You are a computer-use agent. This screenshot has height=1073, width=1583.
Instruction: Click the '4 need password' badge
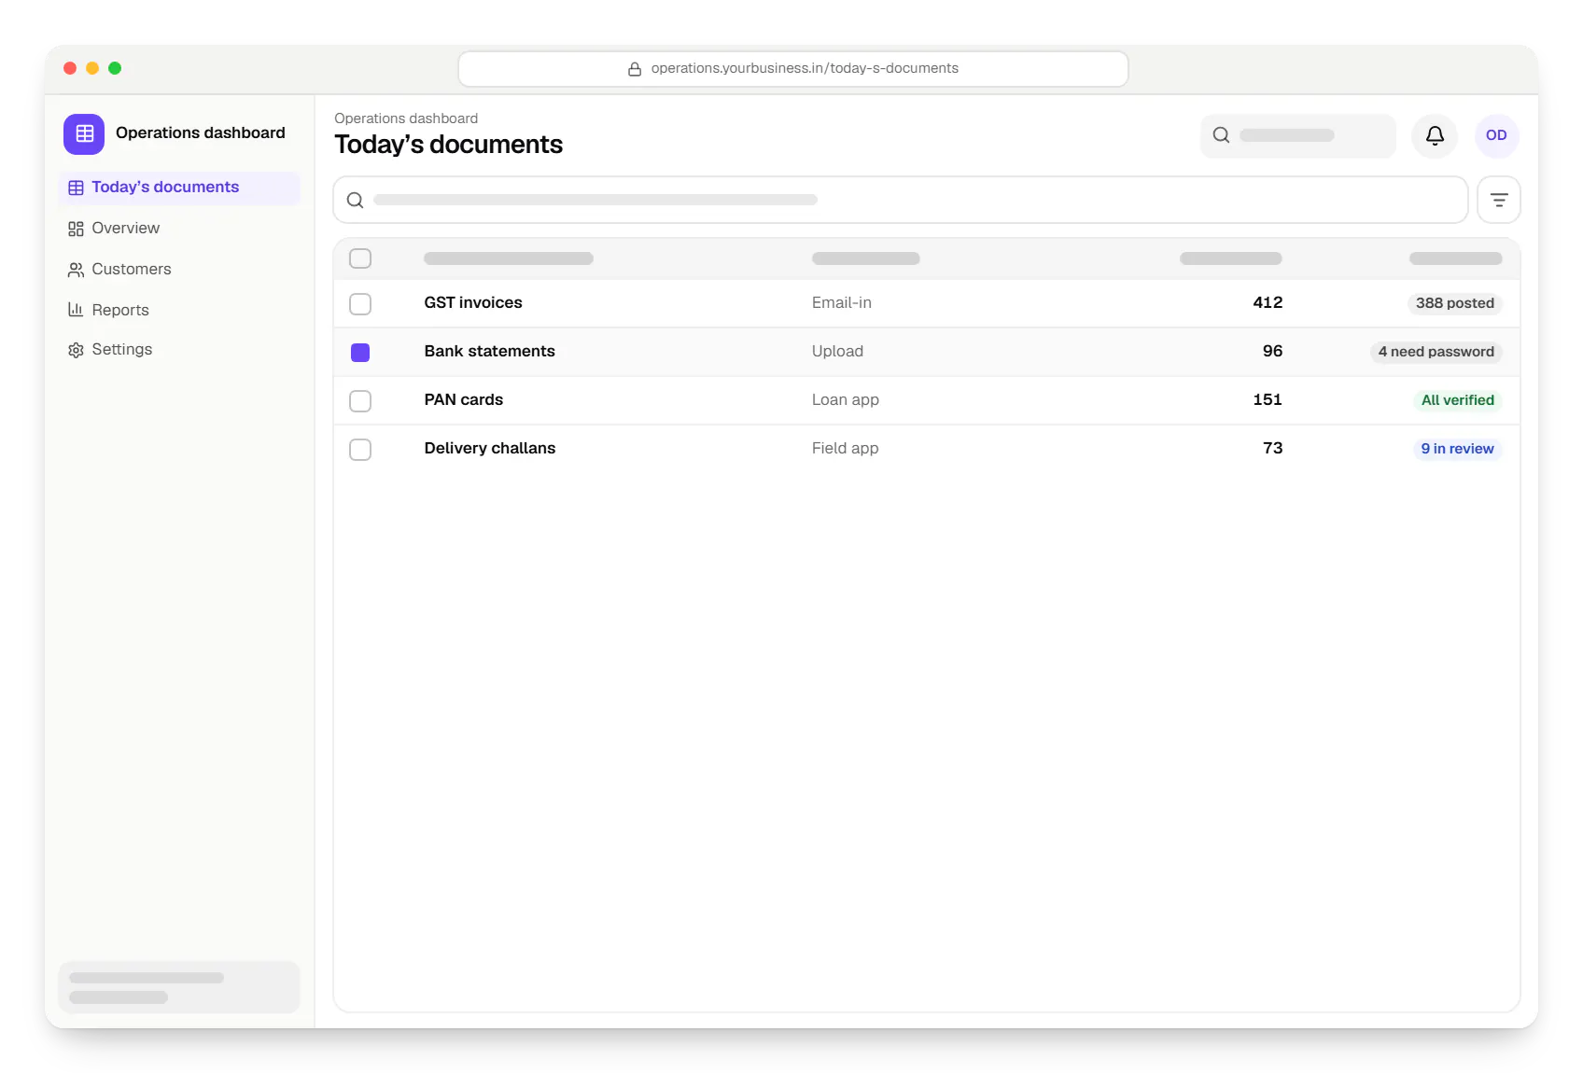pos(1436,352)
